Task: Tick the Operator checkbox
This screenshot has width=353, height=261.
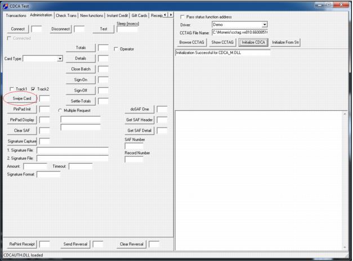Action: point(117,49)
